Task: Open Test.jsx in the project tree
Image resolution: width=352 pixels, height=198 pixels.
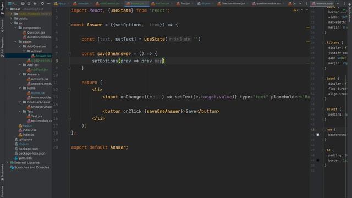Action: [x=35, y=116]
